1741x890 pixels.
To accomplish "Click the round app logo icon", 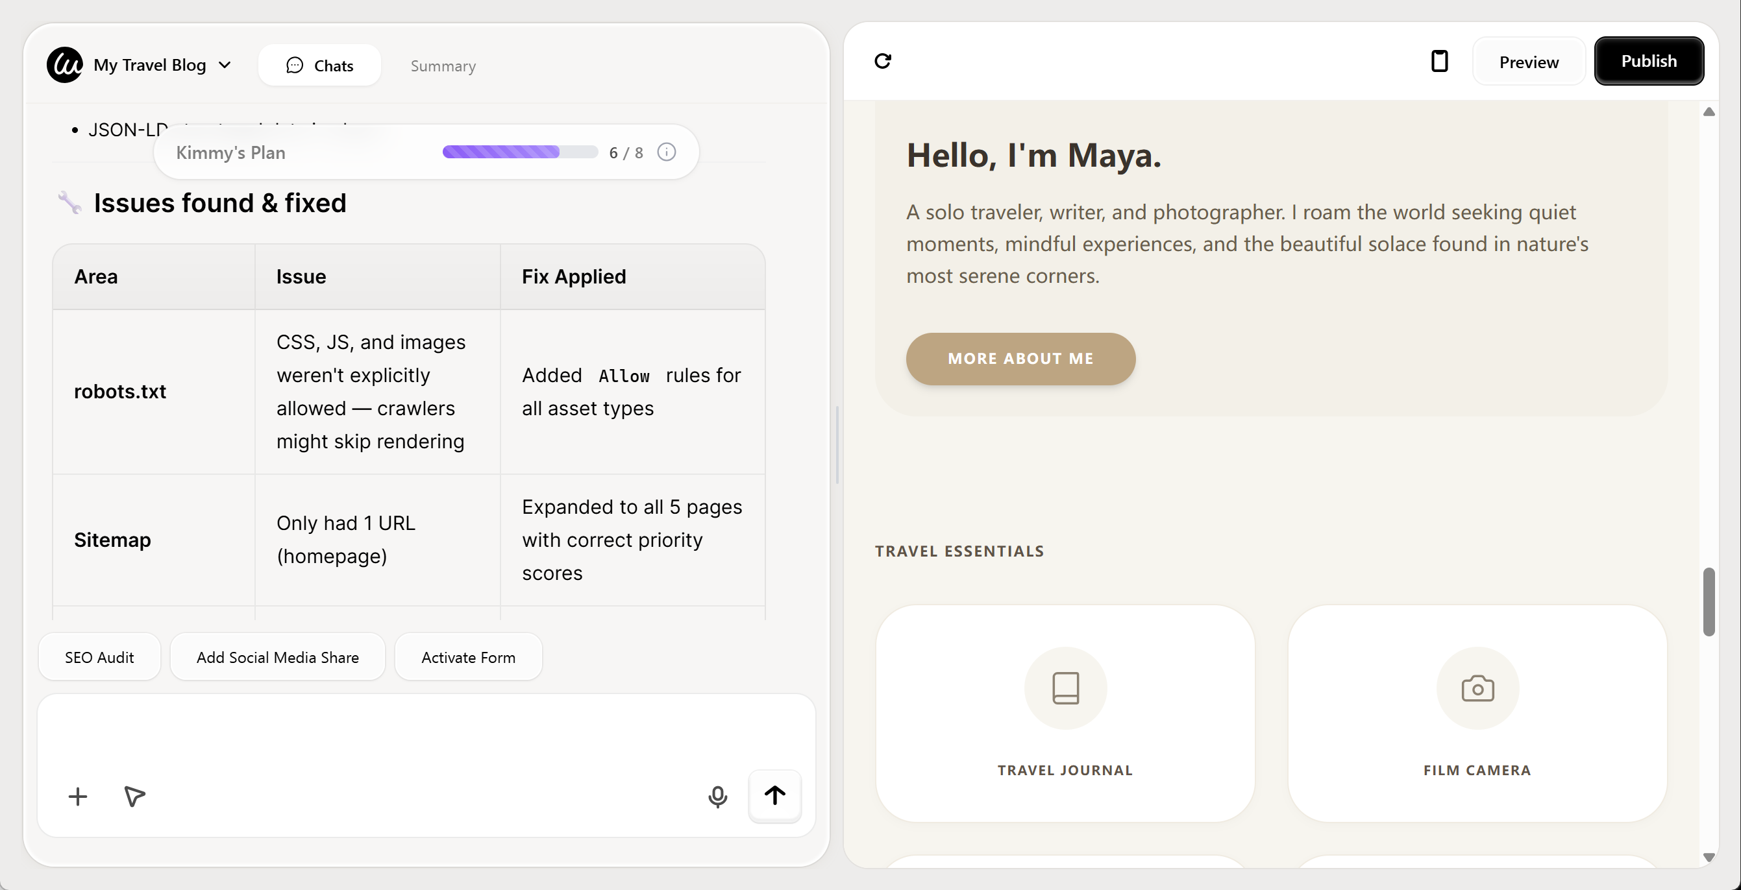I will (x=65, y=65).
